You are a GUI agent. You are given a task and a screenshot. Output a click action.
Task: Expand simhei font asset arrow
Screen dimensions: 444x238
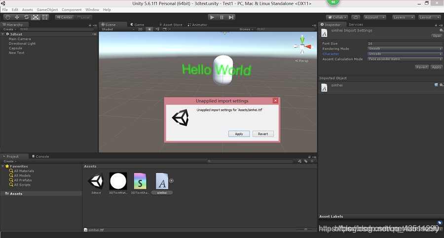pos(171,181)
